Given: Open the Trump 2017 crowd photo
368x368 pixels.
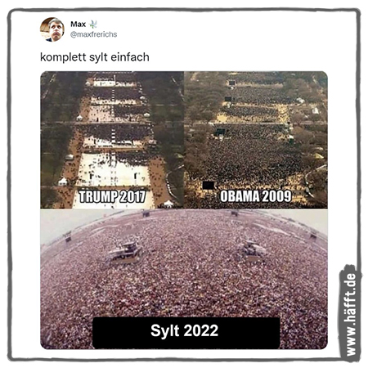Looking at the screenshot, I should (x=112, y=140).
